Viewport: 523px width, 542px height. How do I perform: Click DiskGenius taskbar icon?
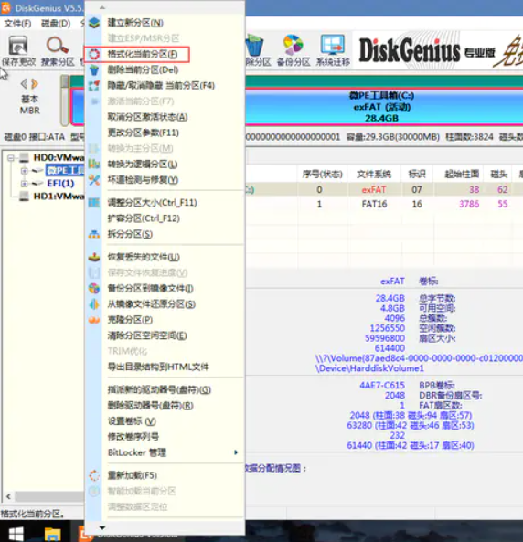tap(85, 535)
